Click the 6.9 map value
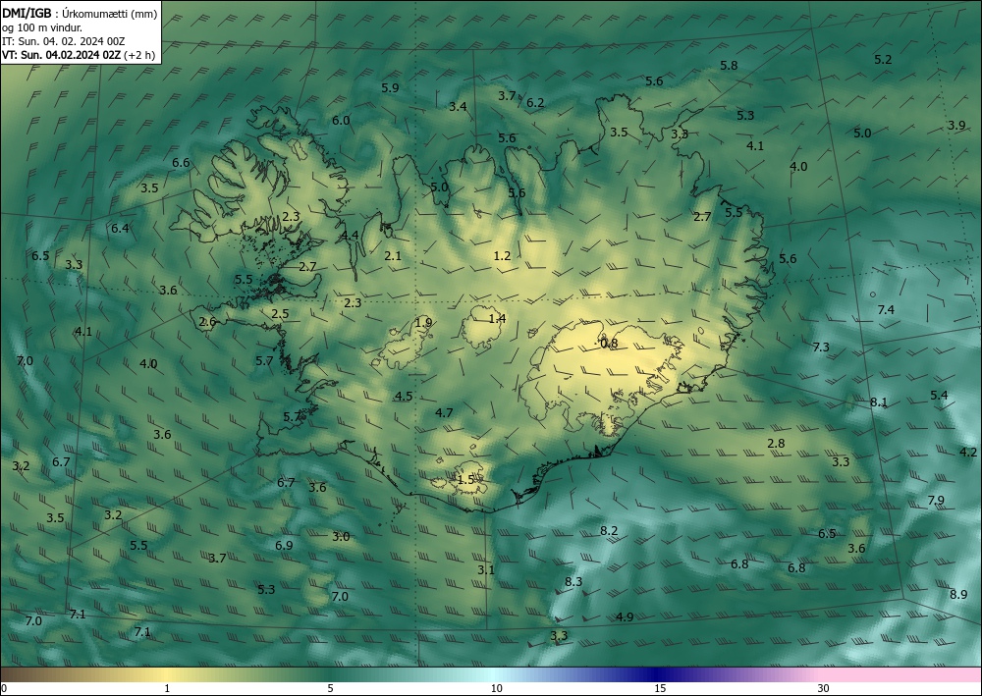982x696 pixels. click(x=284, y=545)
